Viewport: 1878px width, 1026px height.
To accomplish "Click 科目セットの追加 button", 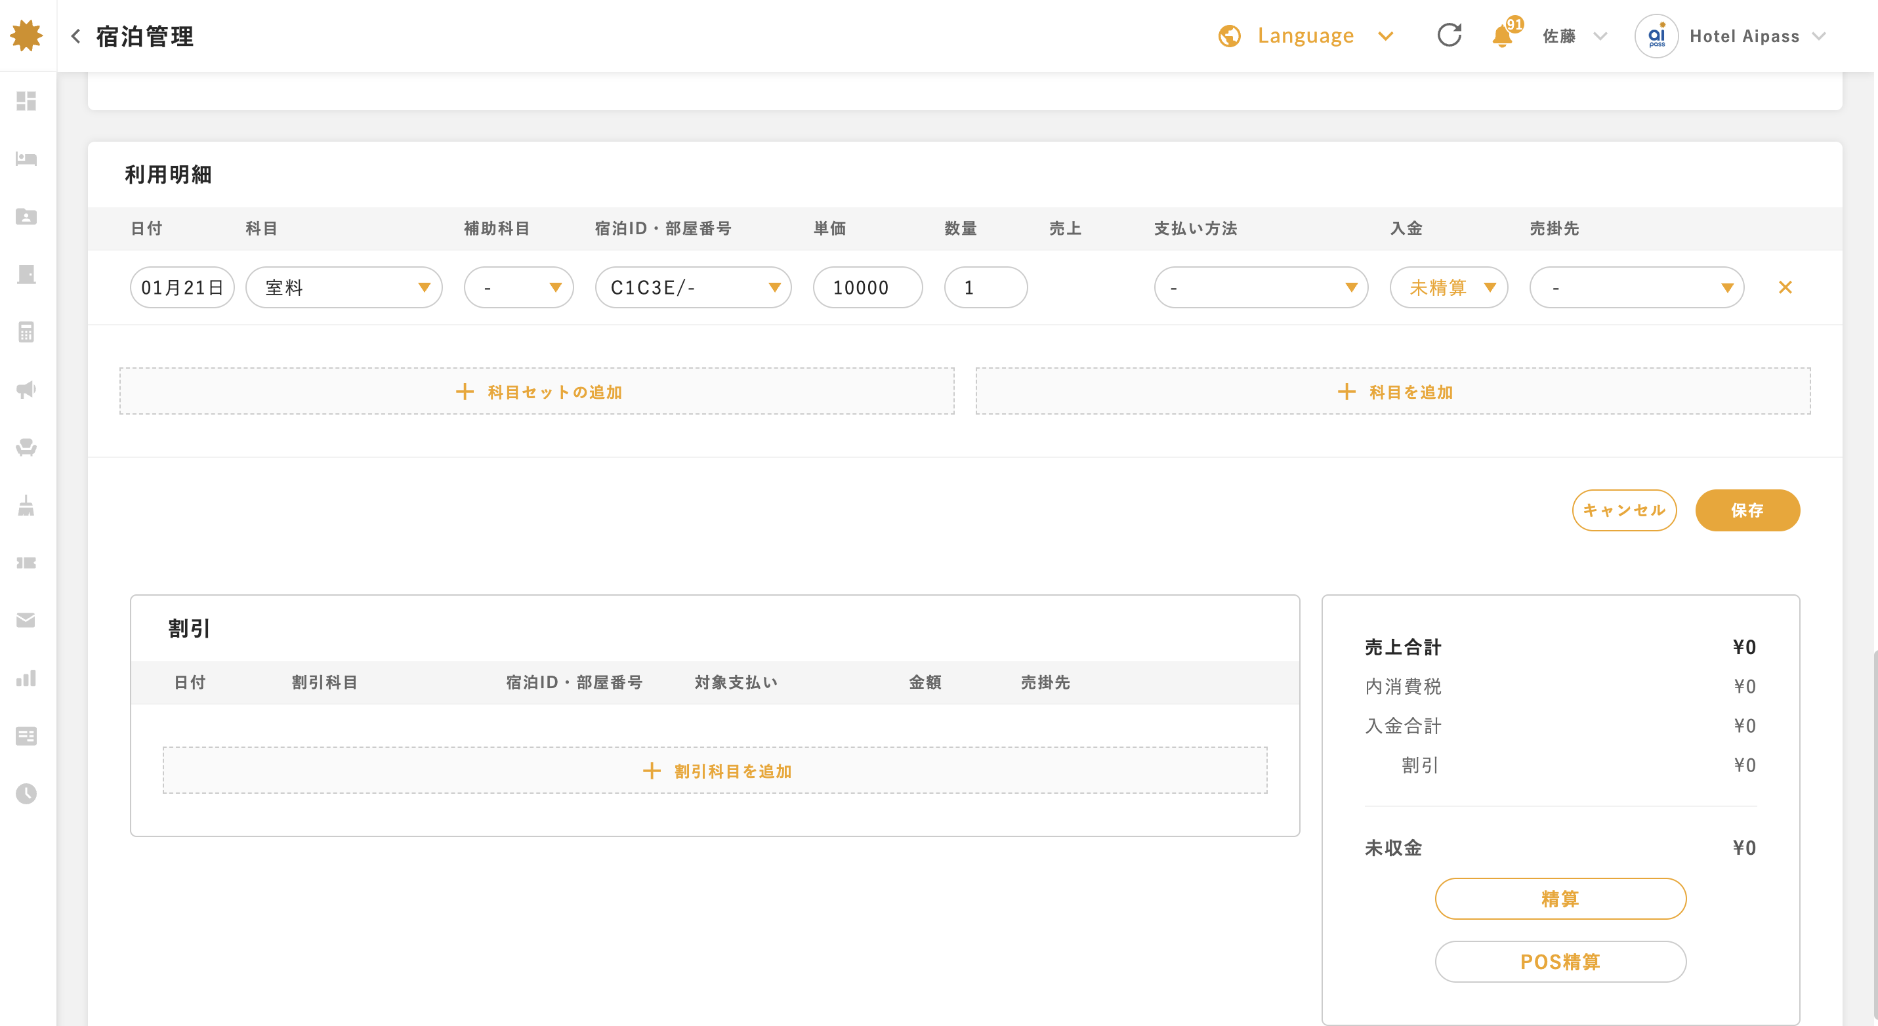I will [537, 391].
